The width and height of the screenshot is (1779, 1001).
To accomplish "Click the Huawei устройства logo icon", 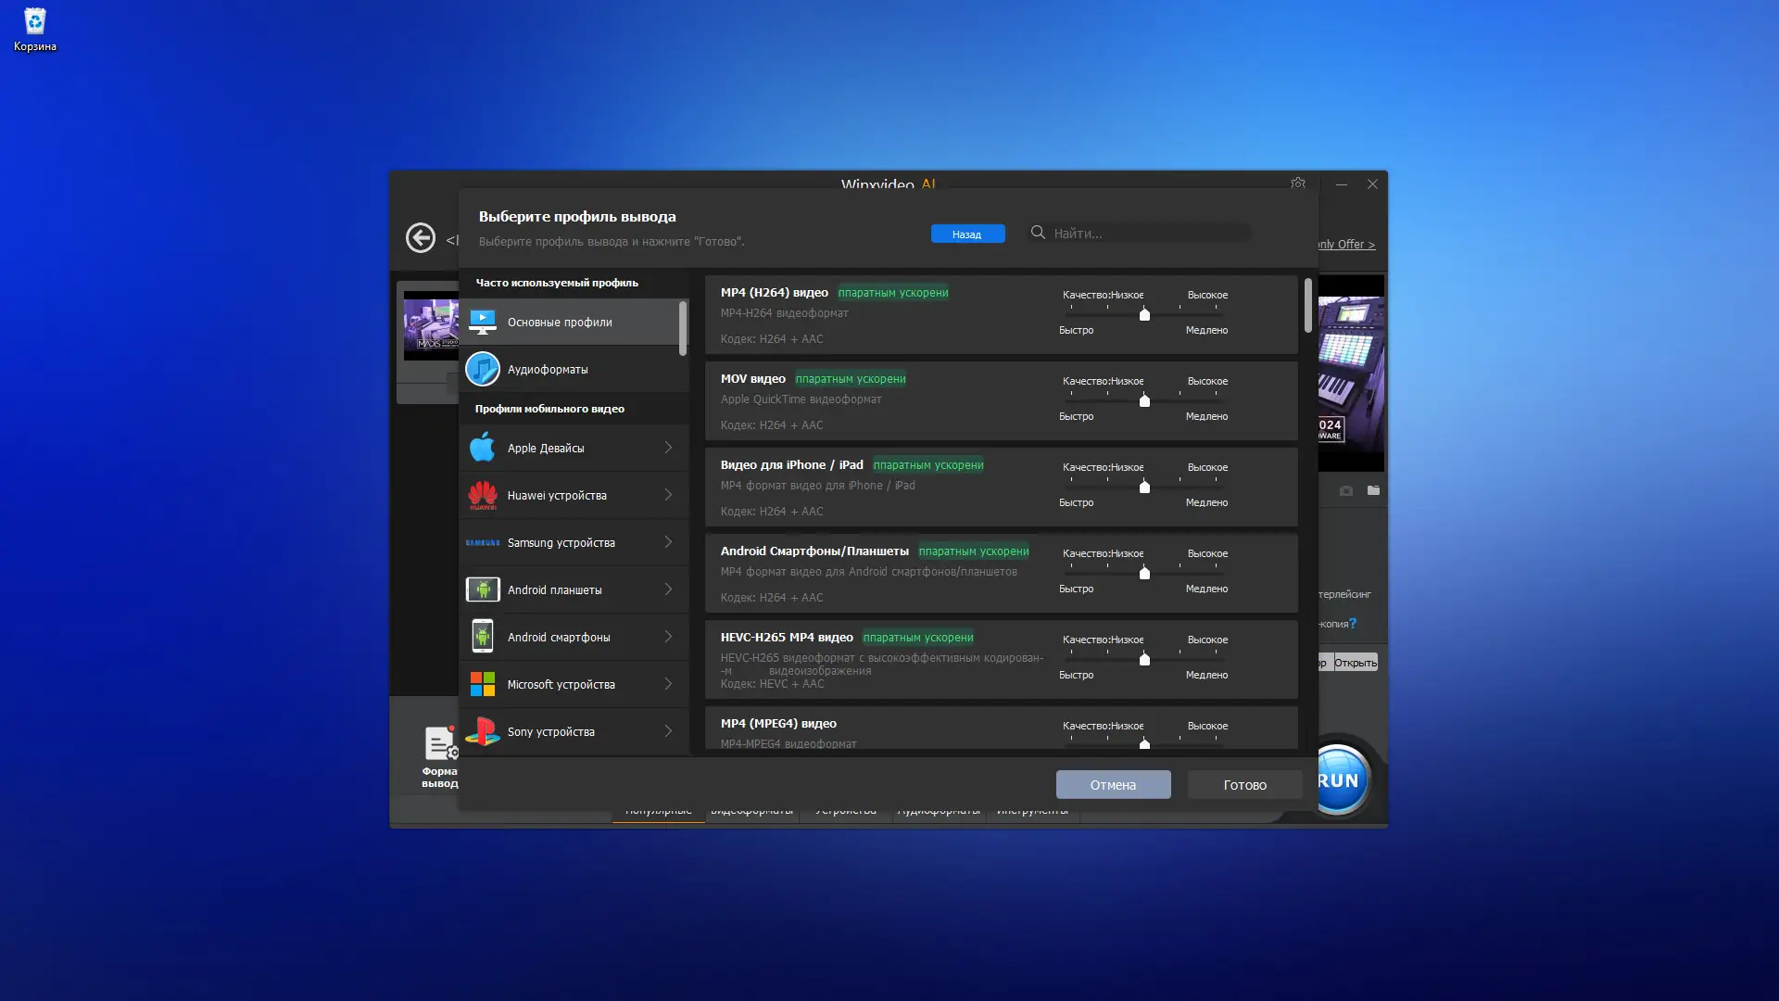I will coord(482,495).
